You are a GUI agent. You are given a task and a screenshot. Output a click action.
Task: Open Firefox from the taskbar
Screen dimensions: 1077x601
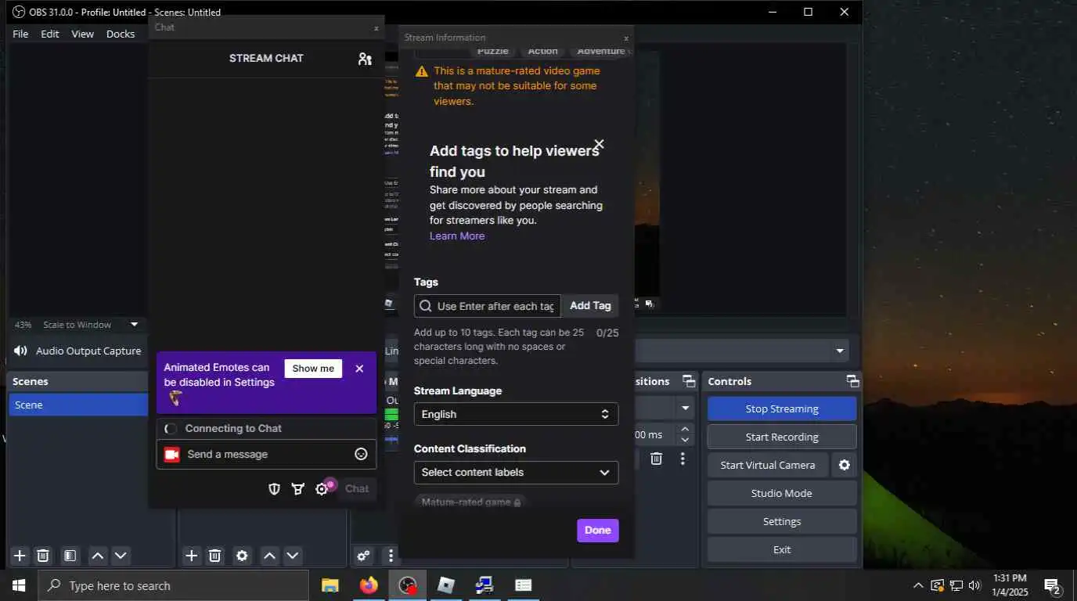click(369, 585)
